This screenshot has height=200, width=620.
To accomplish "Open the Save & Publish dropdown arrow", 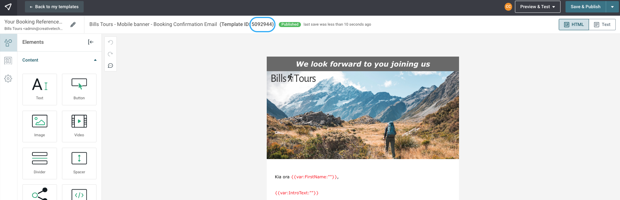I will [612, 7].
